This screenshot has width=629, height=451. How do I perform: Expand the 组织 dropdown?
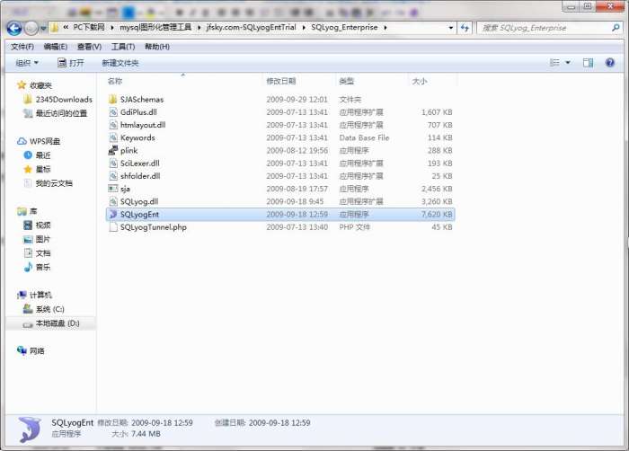pyautogui.click(x=26, y=63)
